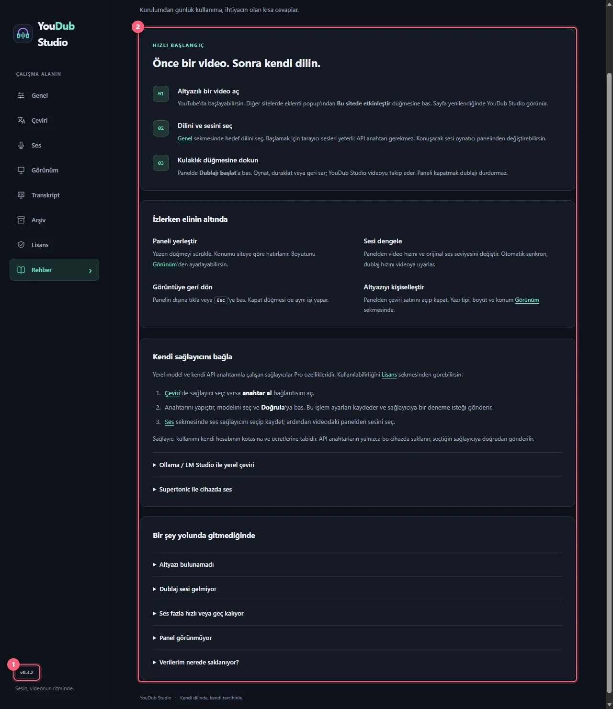Click the sliders icon beside Genel
The image size is (613, 709).
[21, 95]
